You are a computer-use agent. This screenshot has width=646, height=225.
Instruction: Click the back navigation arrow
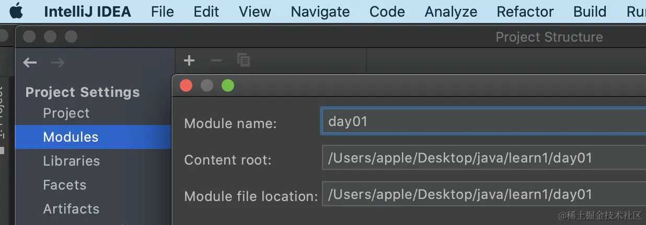point(30,63)
